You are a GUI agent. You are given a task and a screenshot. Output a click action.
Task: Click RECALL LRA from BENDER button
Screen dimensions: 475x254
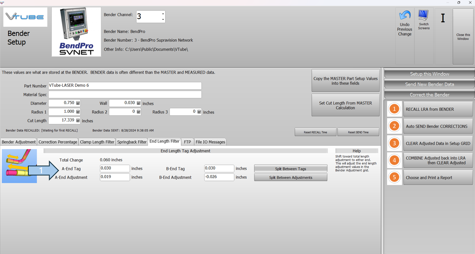click(438, 109)
